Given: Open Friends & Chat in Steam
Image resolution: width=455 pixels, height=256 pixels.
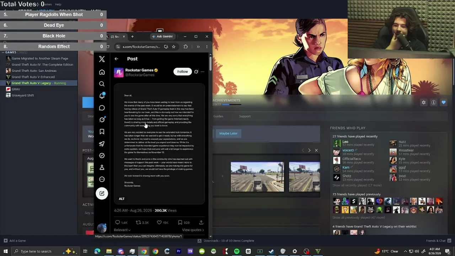Looking at the screenshot, I should [x=438, y=241].
